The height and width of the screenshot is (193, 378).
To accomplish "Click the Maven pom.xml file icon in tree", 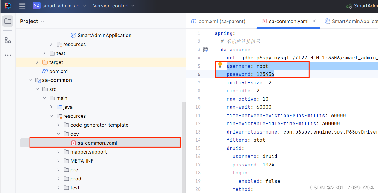I will [45, 71].
